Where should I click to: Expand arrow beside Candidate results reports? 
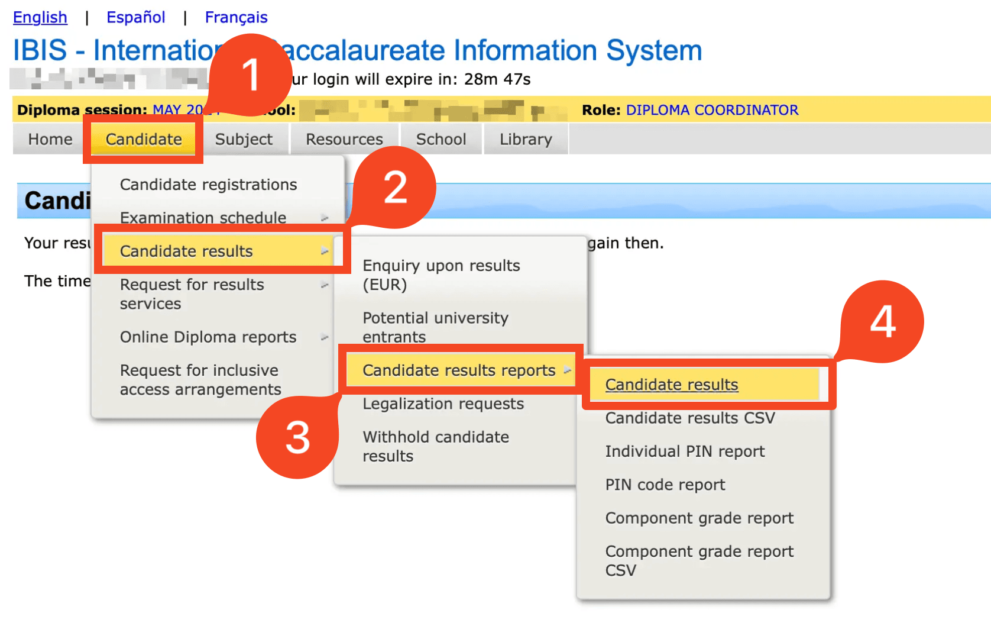coord(568,370)
